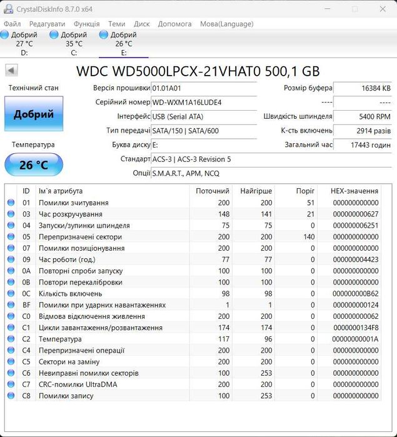Click blue status dot for attribute 07

point(11,248)
